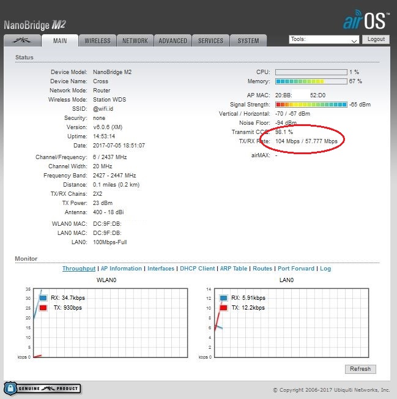Switch to the SYSTEM tab

pos(248,41)
